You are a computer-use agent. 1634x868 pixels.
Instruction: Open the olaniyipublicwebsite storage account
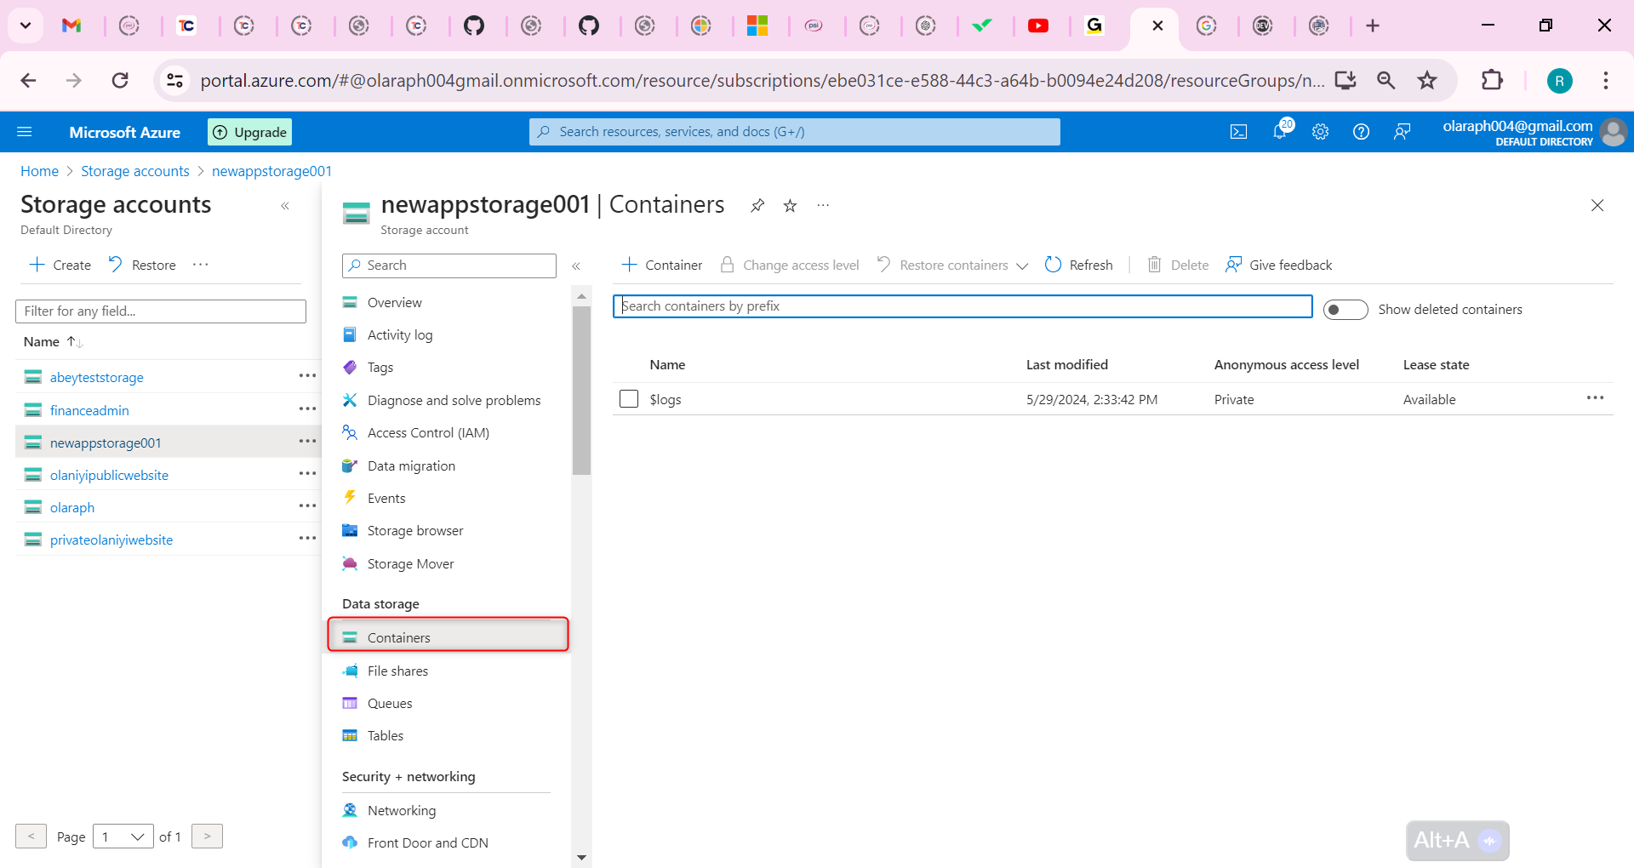109,475
